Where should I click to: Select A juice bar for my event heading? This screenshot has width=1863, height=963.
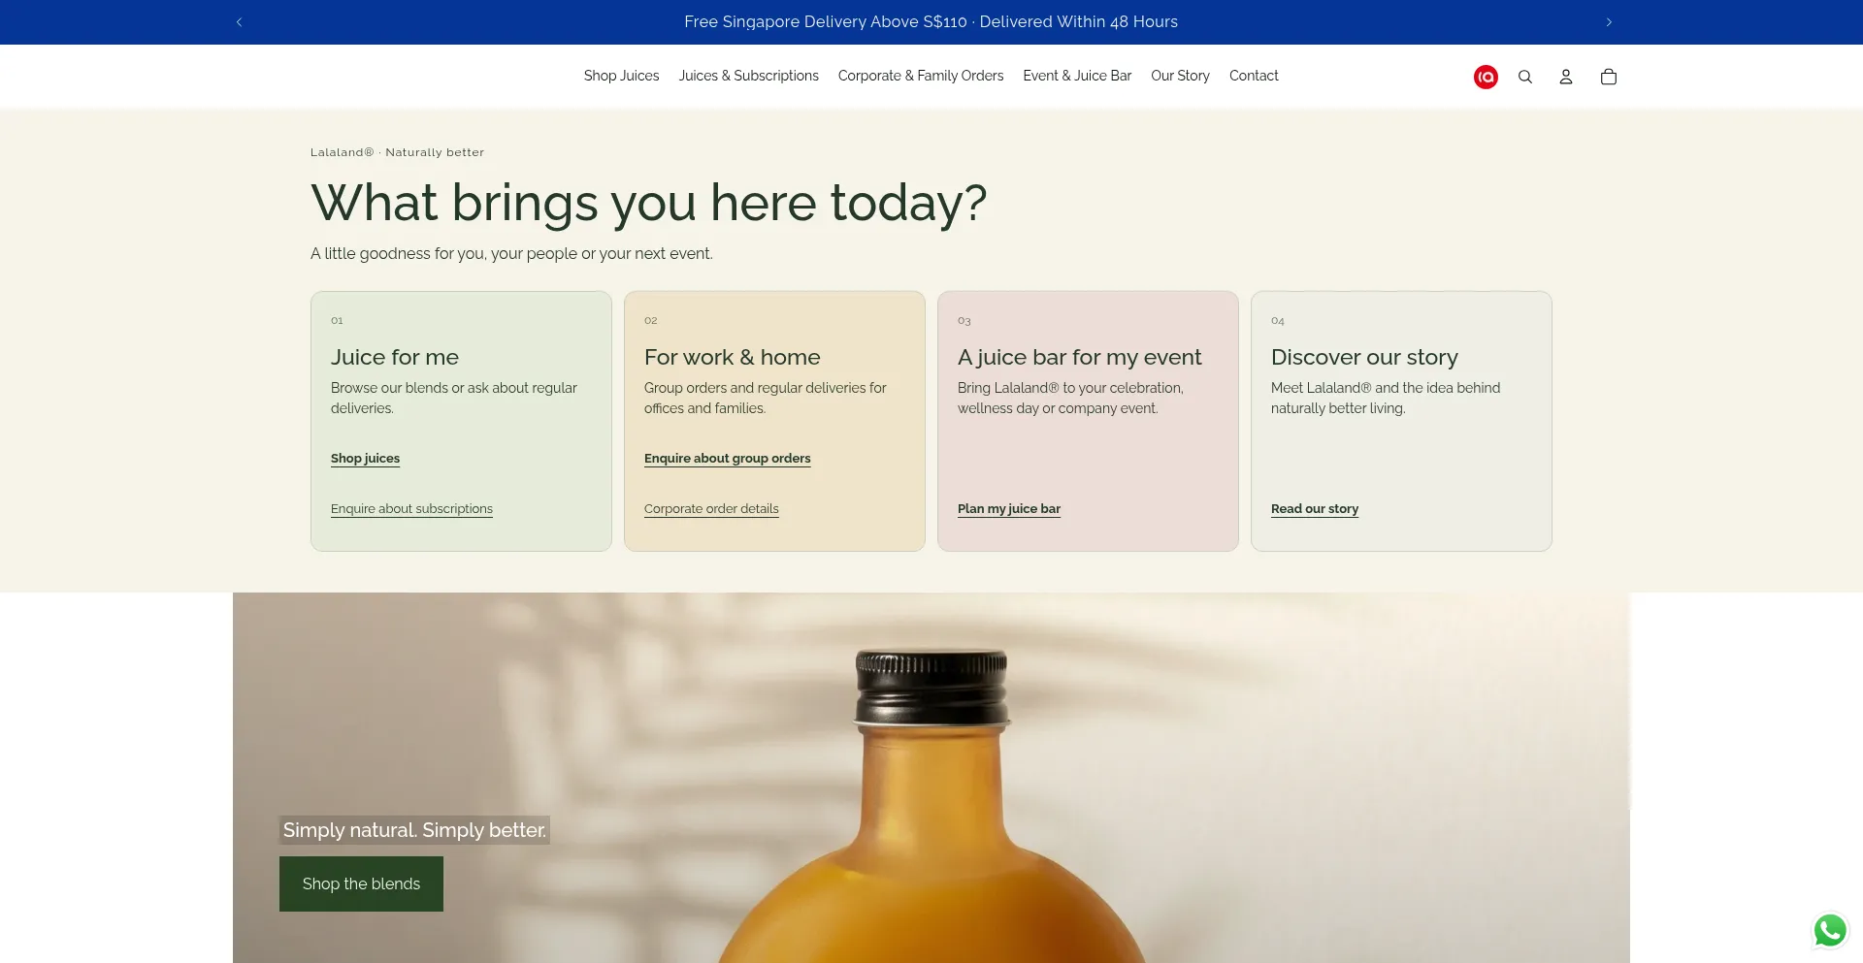pyautogui.click(x=1080, y=358)
